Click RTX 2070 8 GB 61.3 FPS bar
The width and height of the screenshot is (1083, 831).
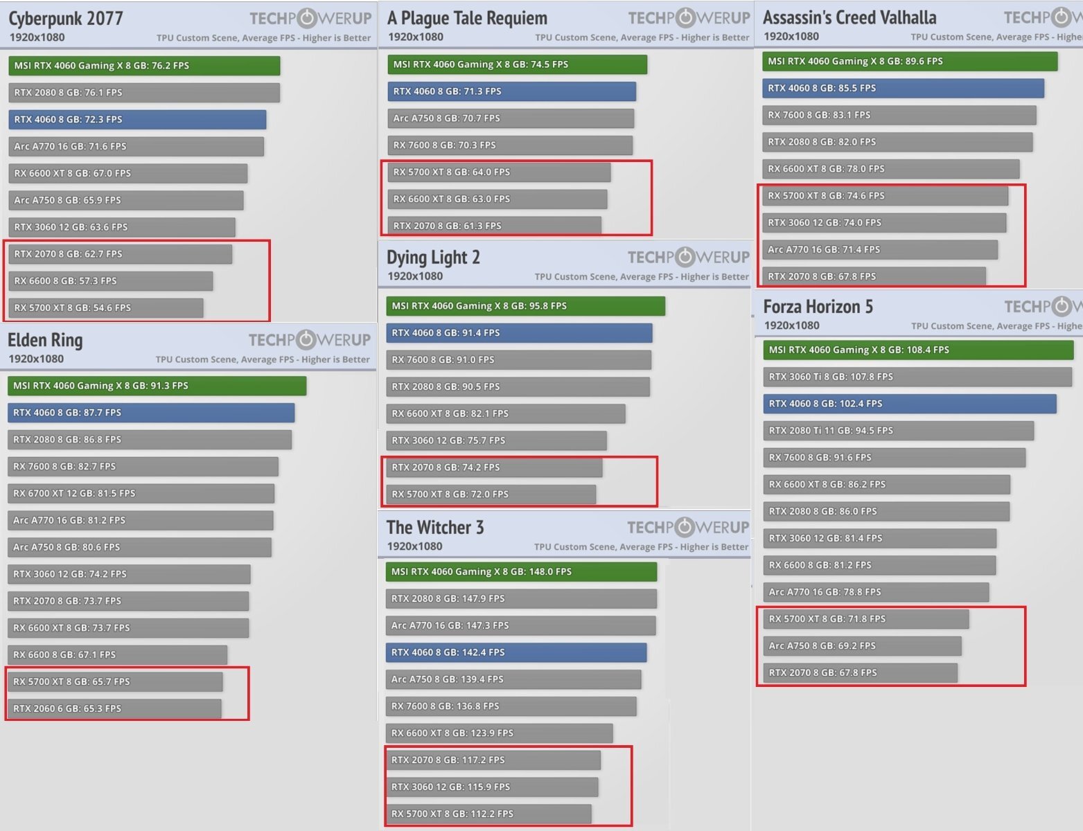pos(495,226)
